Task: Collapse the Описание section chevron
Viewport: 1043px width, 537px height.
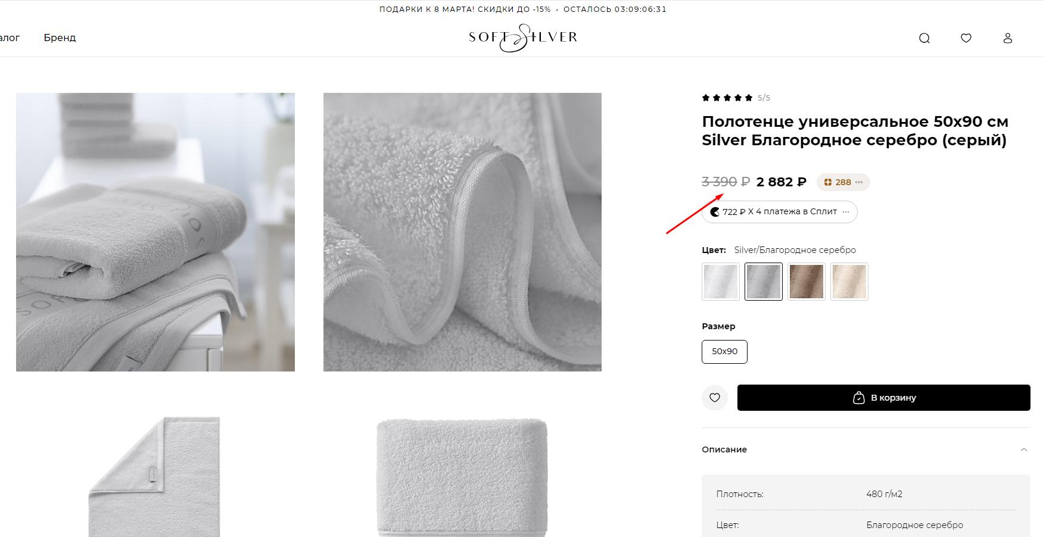Action: (1023, 449)
